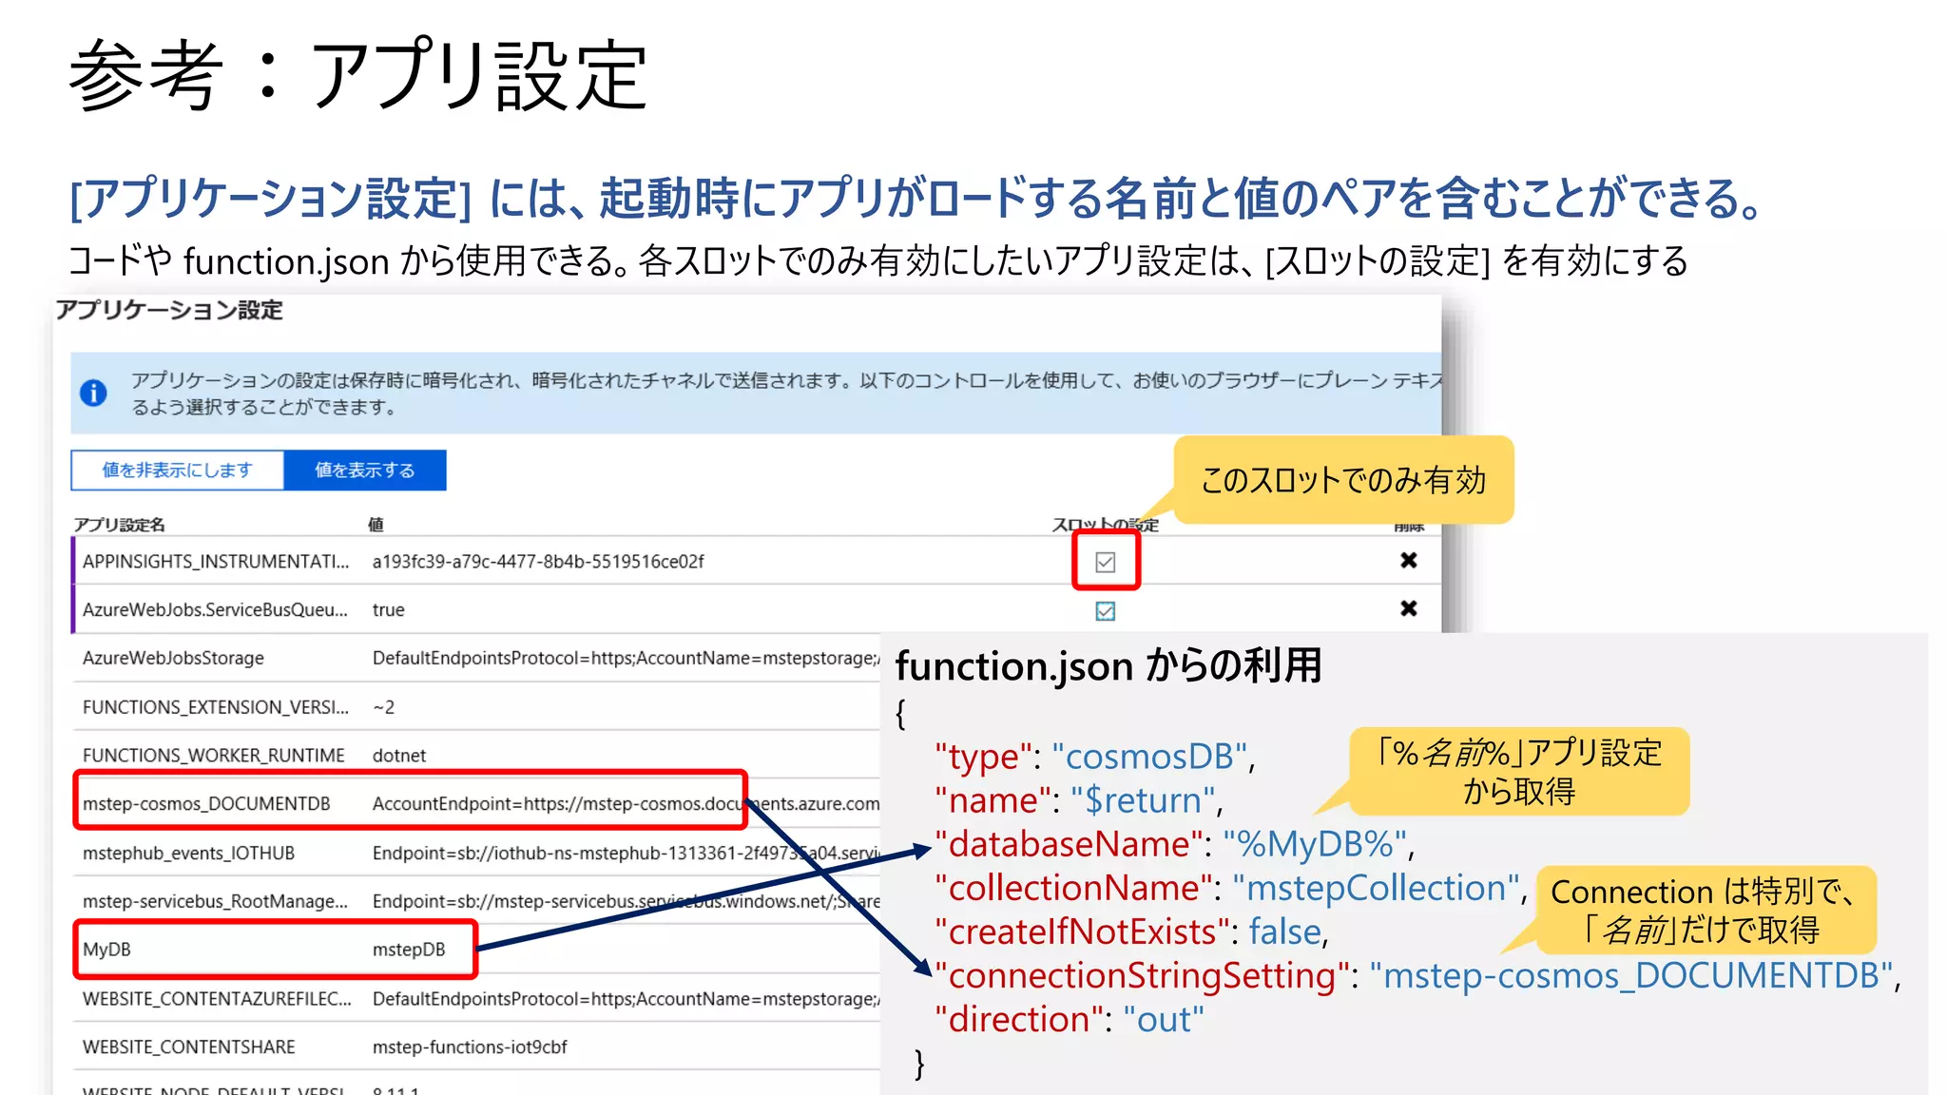The height and width of the screenshot is (1095, 1947).
Task: Click the "mstepCollection" collectionName value
Action: [x=1376, y=888]
